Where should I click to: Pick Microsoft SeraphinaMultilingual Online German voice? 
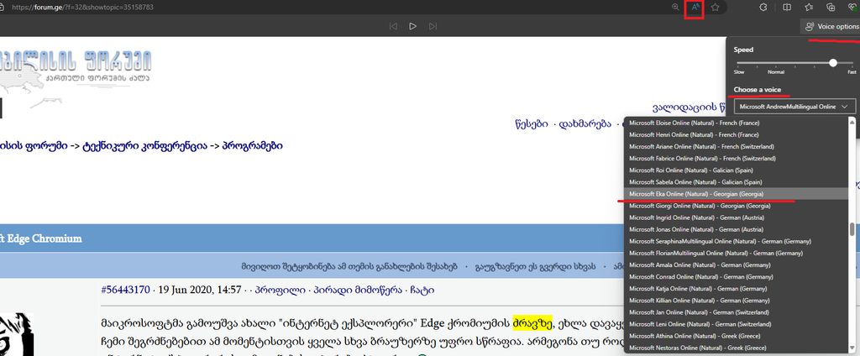737,241
